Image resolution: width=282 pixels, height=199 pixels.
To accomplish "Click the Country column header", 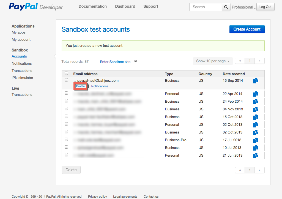I will (x=205, y=74).
